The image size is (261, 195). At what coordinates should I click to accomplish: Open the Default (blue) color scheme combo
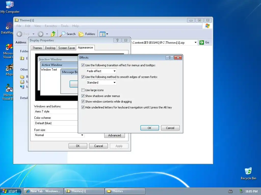56,123
